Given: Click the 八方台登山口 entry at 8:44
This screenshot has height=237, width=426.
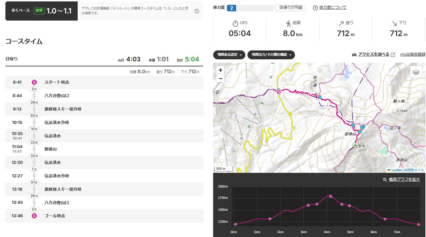Looking at the screenshot, I should (57, 96).
